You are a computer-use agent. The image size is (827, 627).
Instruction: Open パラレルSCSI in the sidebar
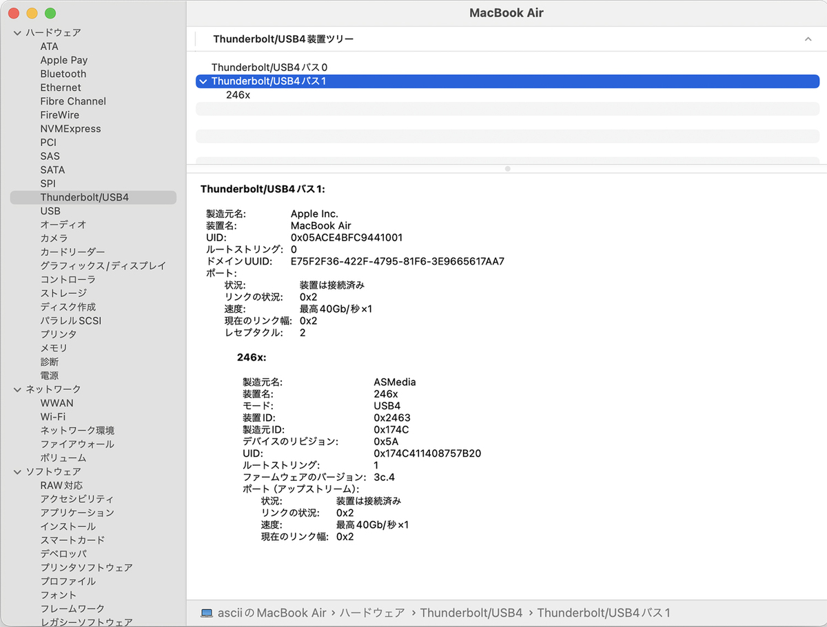point(70,320)
